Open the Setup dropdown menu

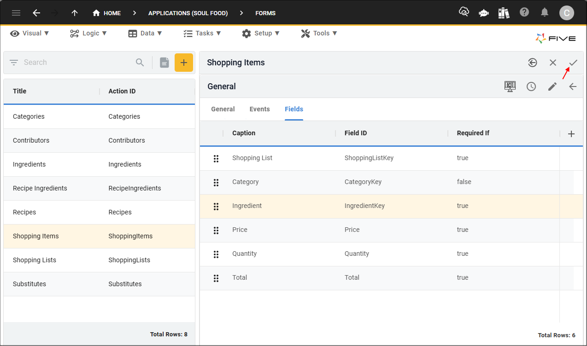(260, 33)
